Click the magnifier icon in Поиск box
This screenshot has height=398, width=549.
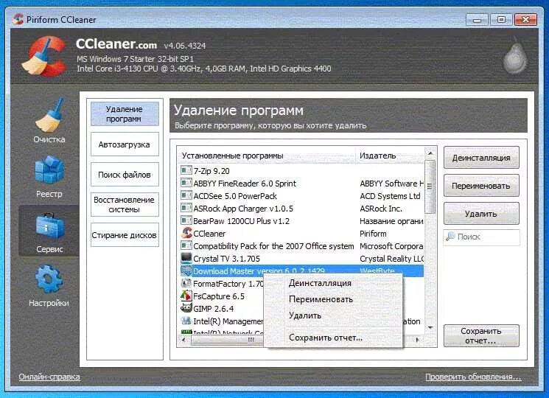tap(450, 237)
